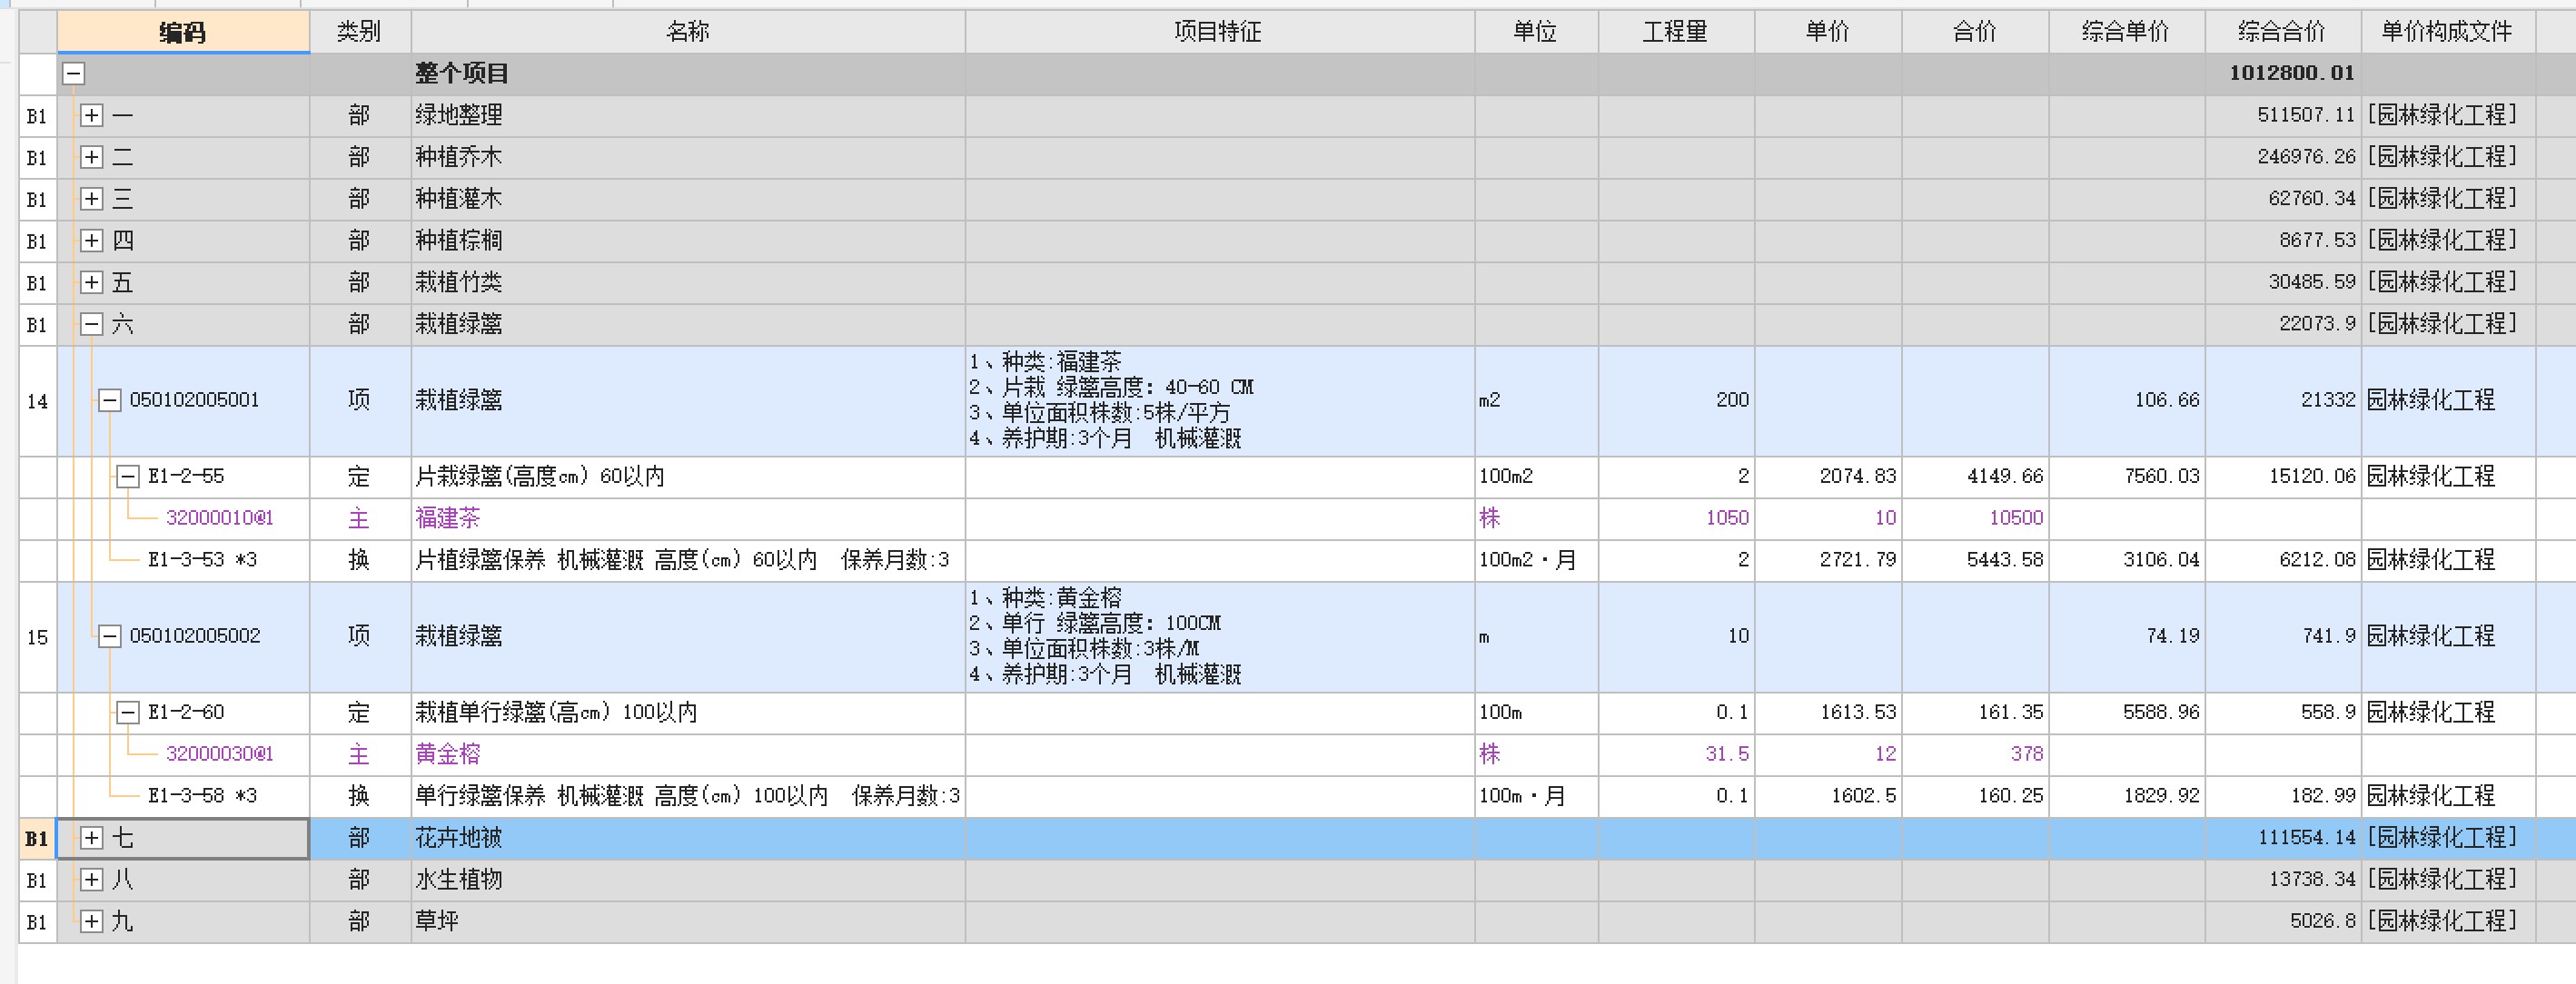Expand section 七 花卉地被

pyautogui.click(x=91, y=838)
